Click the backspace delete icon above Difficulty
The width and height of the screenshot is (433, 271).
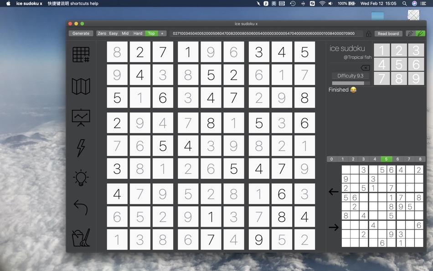tap(365, 68)
